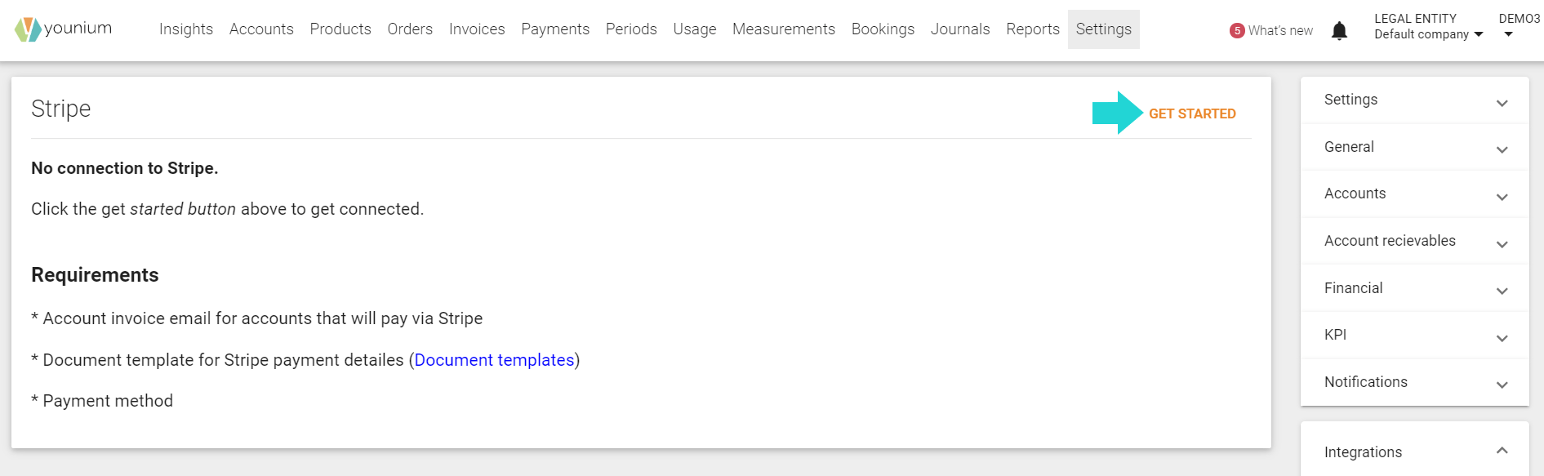Image resolution: width=1544 pixels, height=476 pixels.
Task: Click the Younium logo
Action: pyautogui.click(x=63, y=29)
